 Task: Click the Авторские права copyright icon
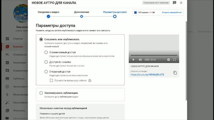pos(7,87)
